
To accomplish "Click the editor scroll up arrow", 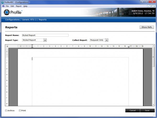I will pos(153,46).
